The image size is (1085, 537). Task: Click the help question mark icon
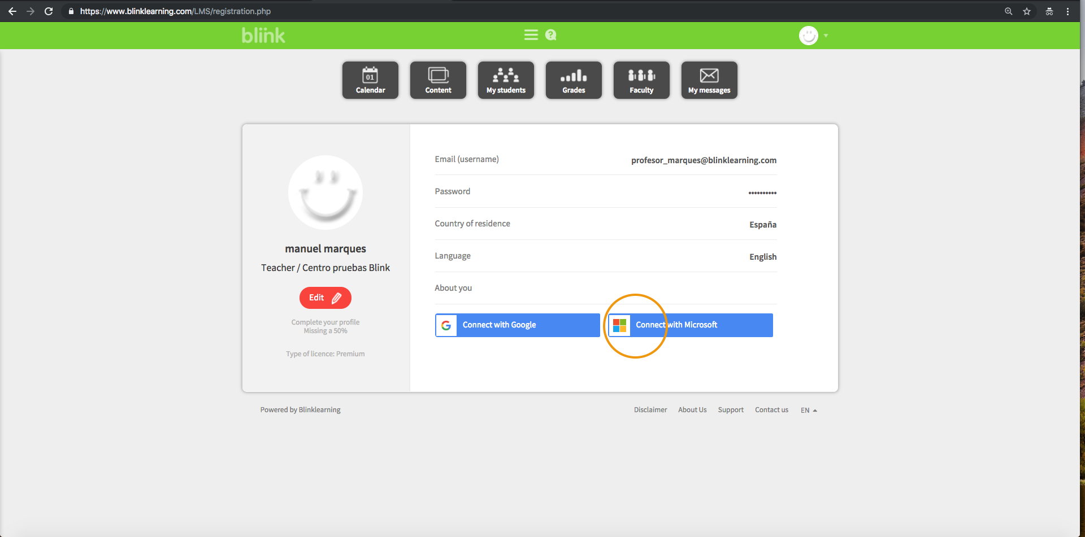click(550, 35)
